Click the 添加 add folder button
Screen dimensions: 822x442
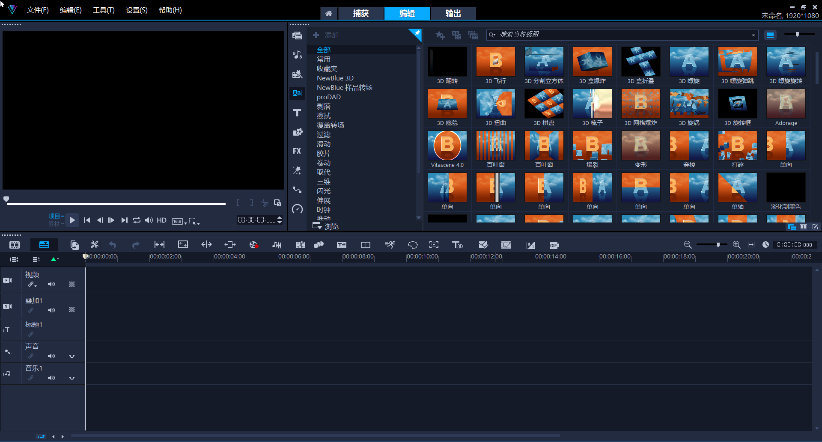326,35
